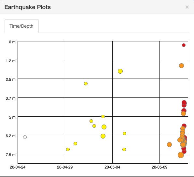Screen dimensions: 194x177
Task: Close the Earthquake Plots dialog
Action: click(x=187, y=7)
